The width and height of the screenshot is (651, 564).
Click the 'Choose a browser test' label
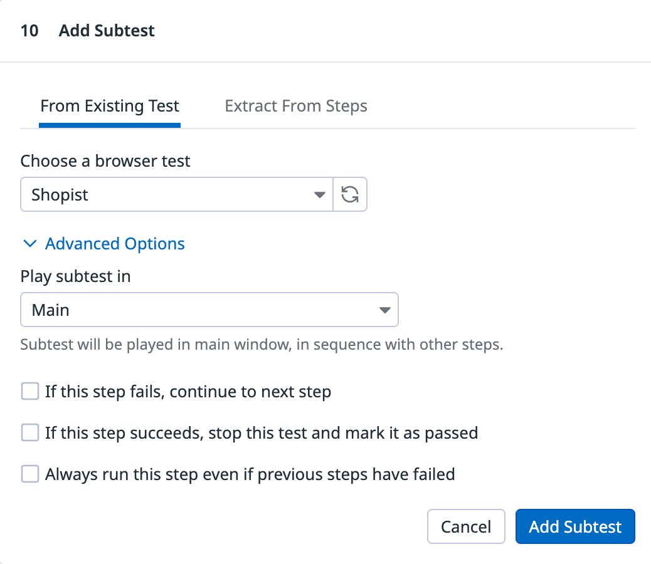point(105,161)
